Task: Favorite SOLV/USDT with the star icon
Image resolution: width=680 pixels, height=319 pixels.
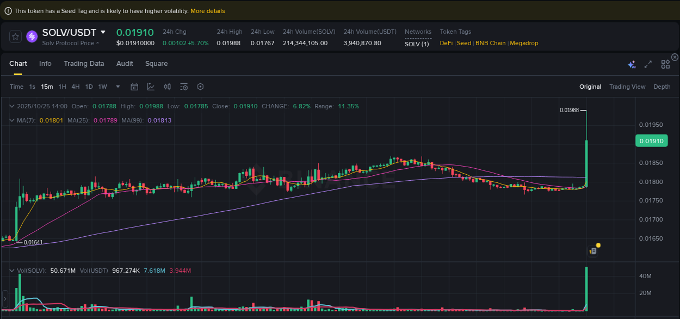Action: 15,36
